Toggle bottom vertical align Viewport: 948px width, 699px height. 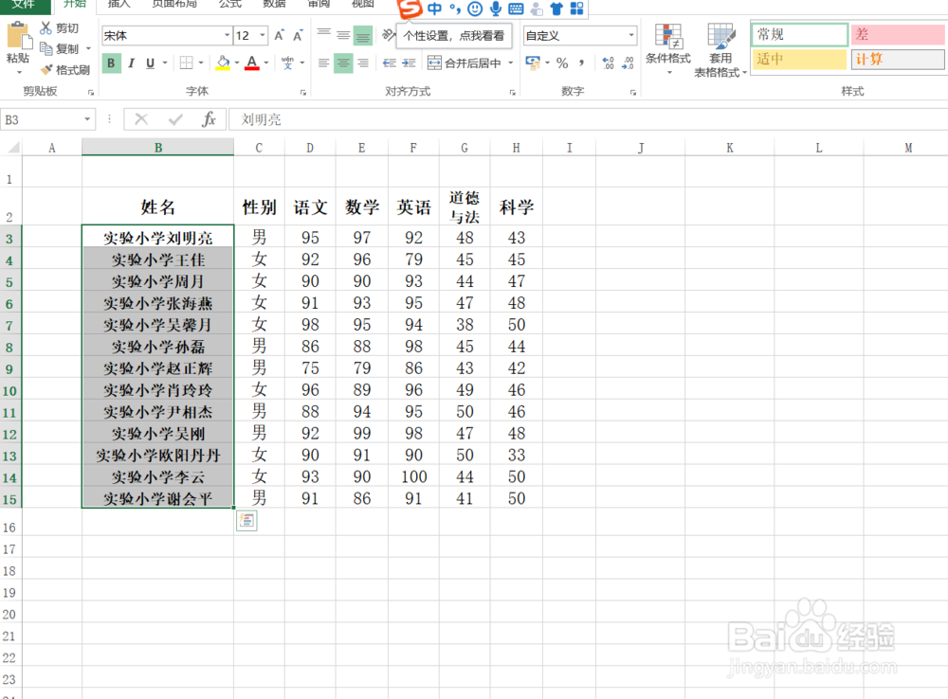point(363,35)
